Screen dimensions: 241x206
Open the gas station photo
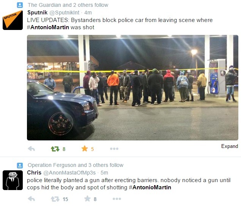[132, 88]
